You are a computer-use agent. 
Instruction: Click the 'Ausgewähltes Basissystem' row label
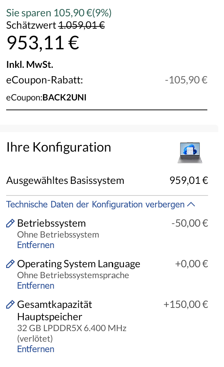[x=65, y=180]
